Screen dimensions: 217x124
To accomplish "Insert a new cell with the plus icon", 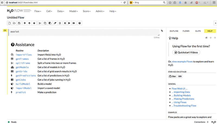I will (25, 23).
